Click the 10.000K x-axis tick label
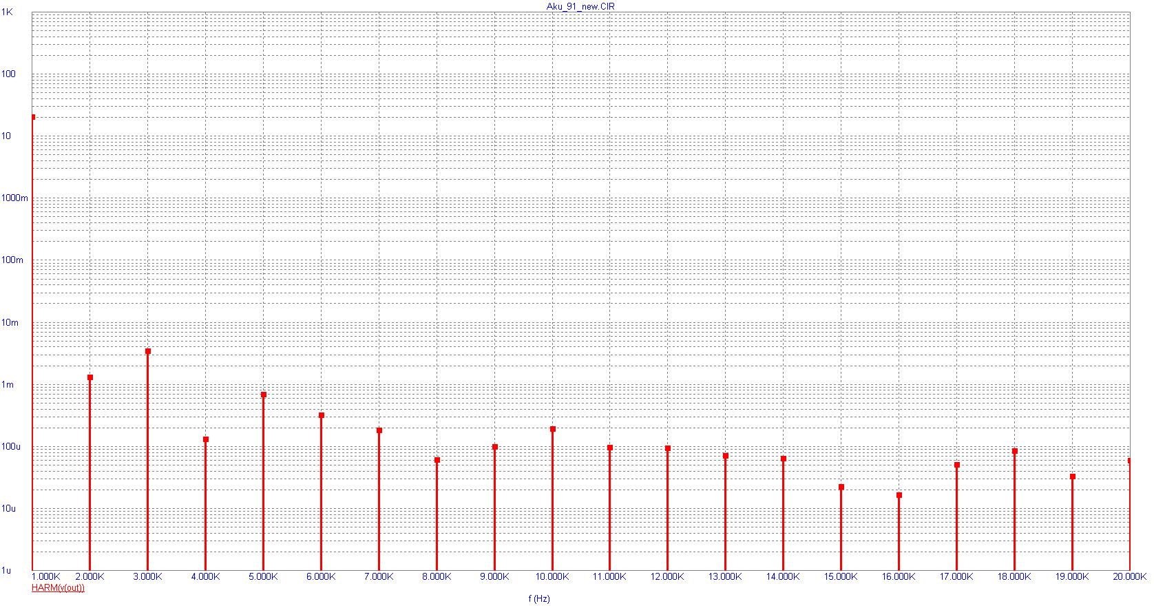 pyautogui.click(x=552, y=577)
